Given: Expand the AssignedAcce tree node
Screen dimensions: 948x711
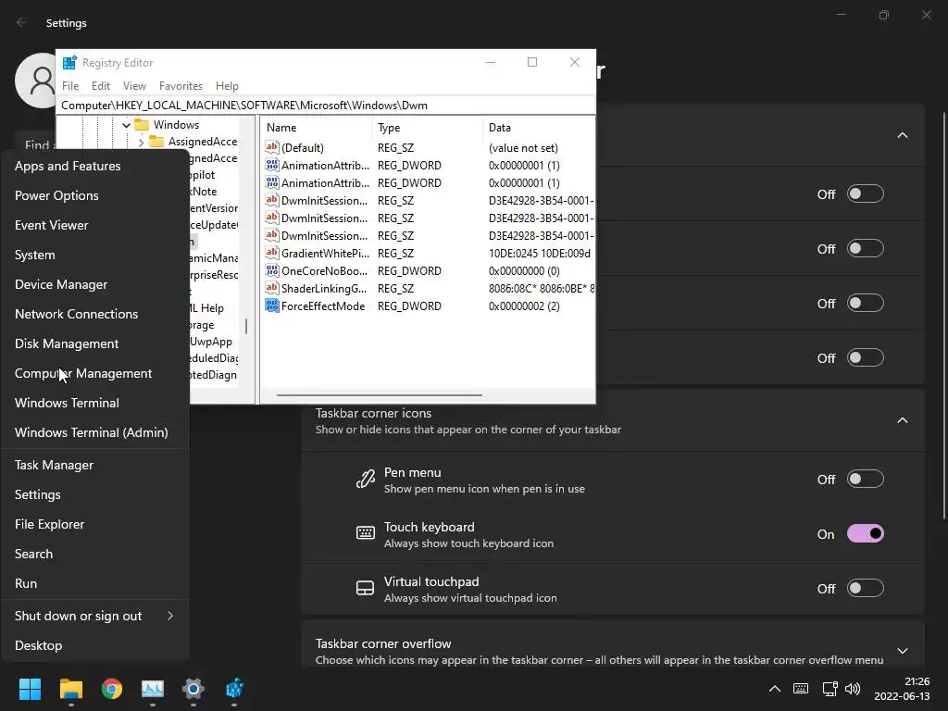Looking at the screenshot, I should click(141, 142).
